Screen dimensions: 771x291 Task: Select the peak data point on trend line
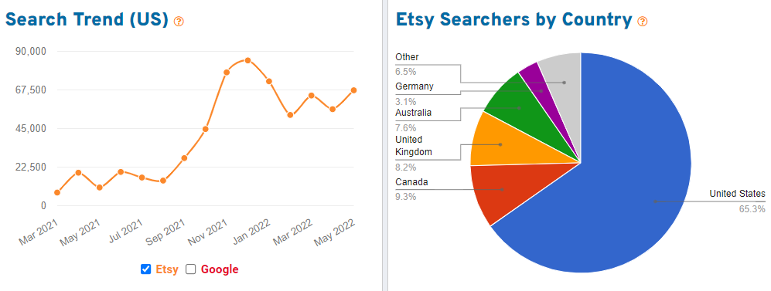(x=247, y=60)
